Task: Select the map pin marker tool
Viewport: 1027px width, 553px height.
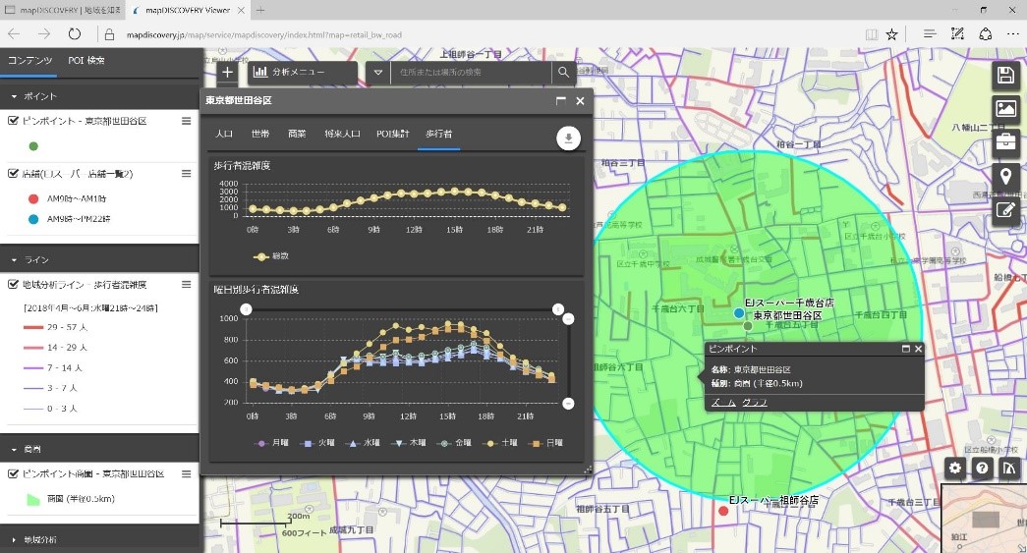Action: [1005, 177]
